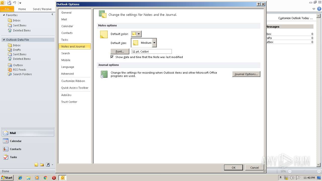Image resolution: width=322 pixels, height=181 pixels.
Task: Switch to the Send / Receive ribbon tab
Action: tap(42, 9)
